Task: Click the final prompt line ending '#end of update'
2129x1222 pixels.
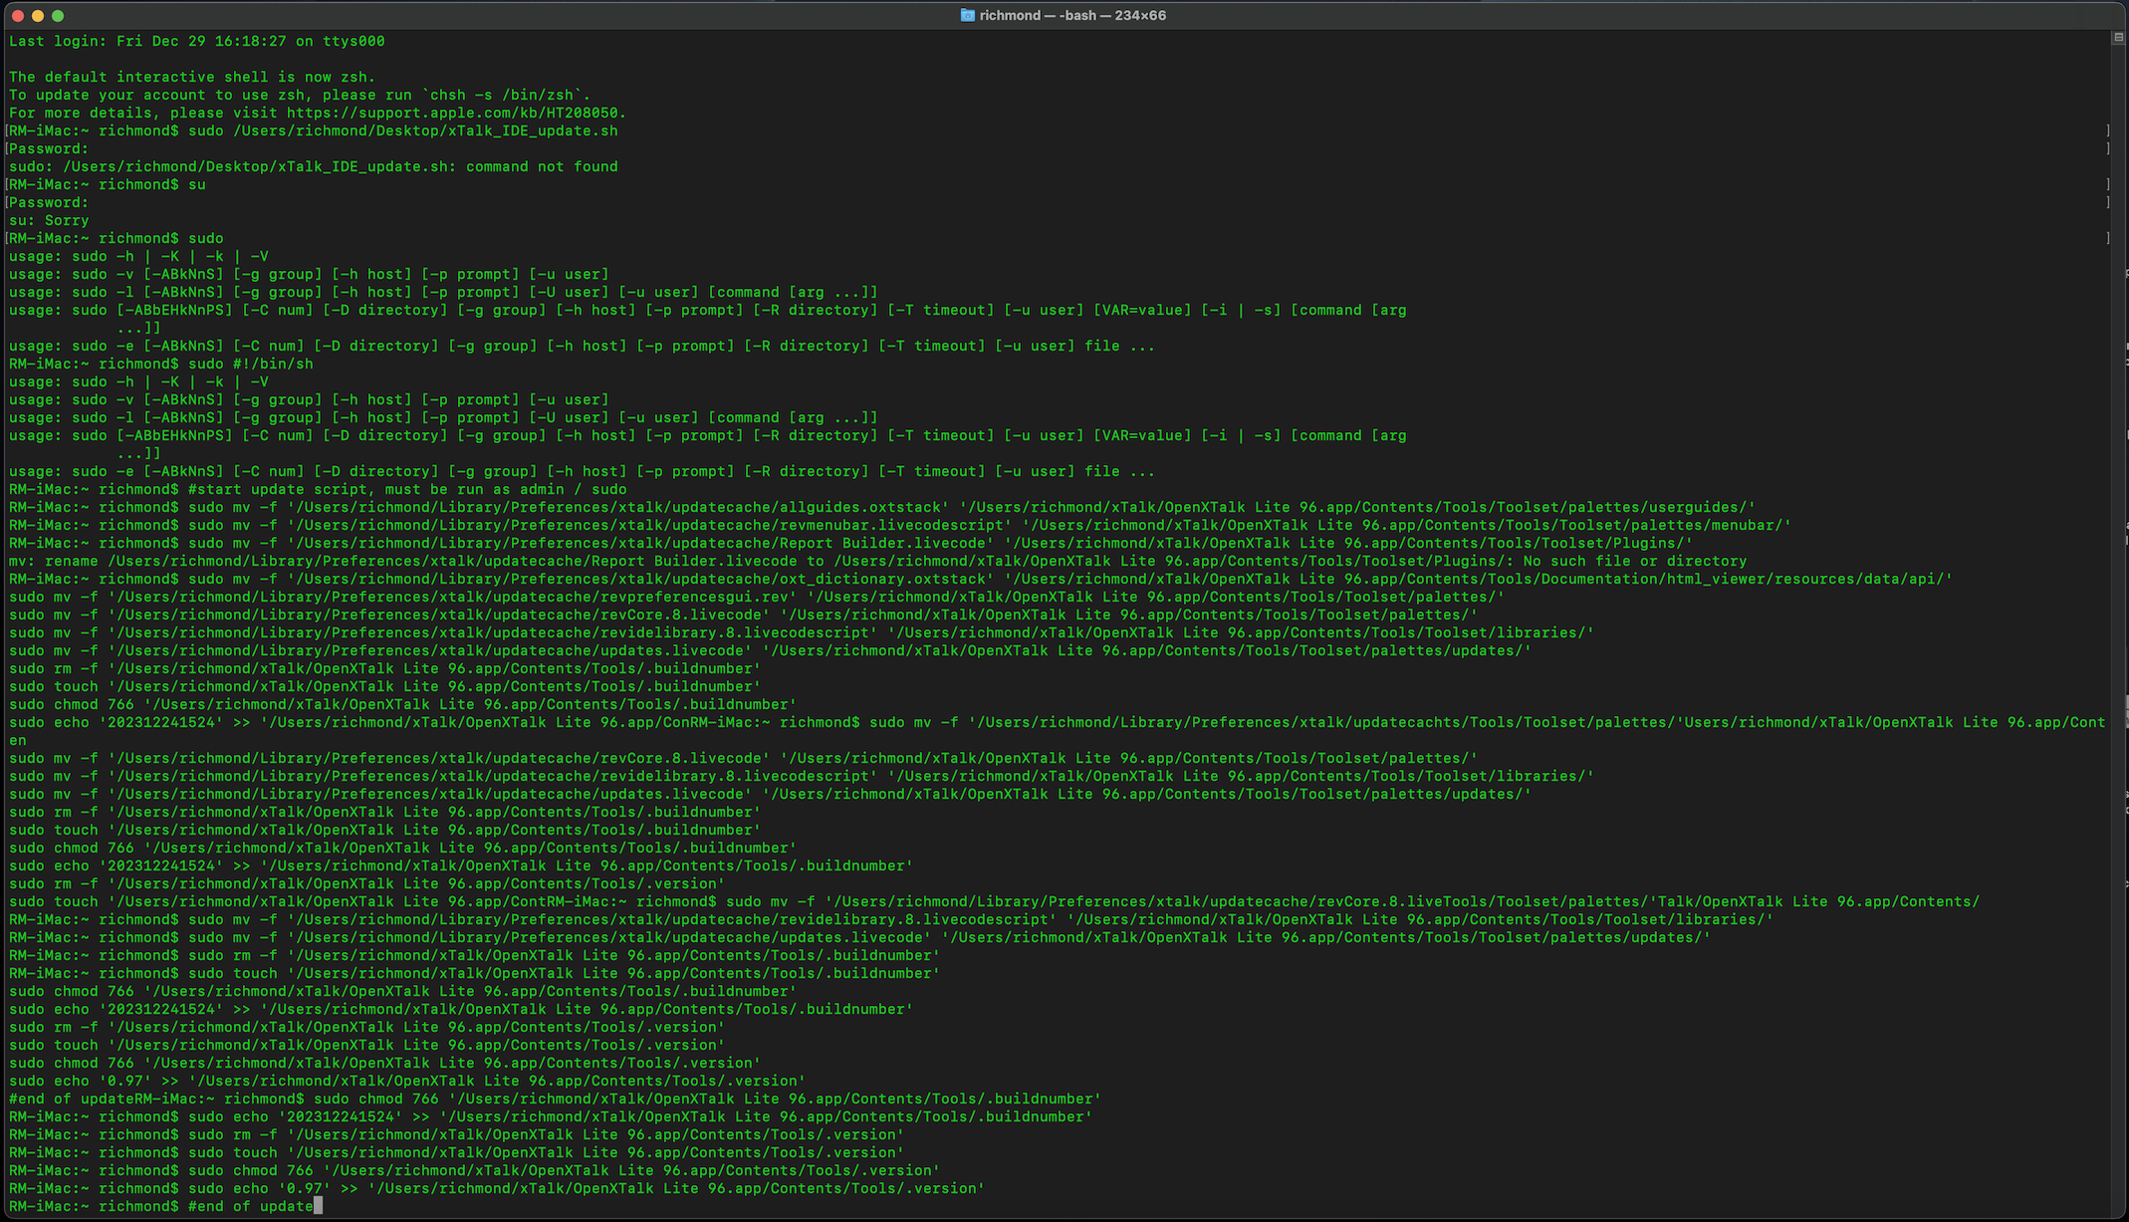Action: (161, 1206)
